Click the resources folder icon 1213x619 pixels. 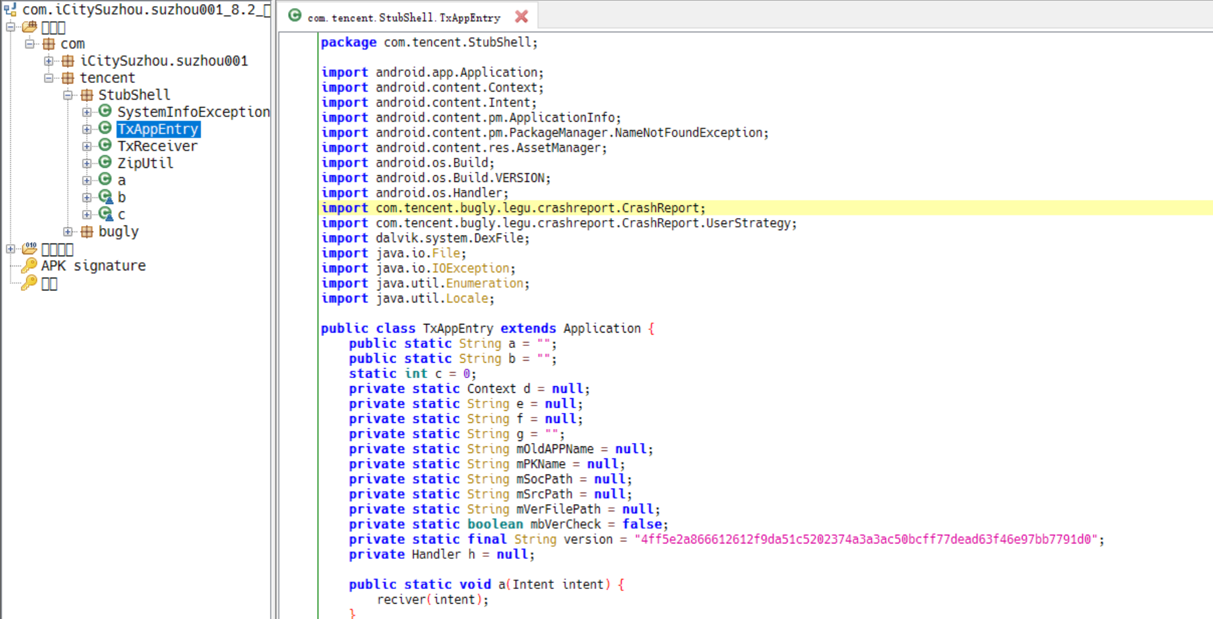(29, 249)
